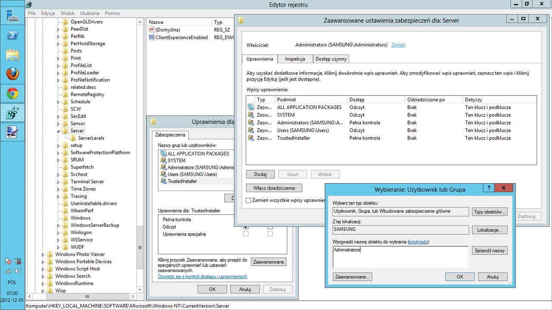Click ALL APPLICATION PACKAGES entry icon in advanced list

pos(251,107)
